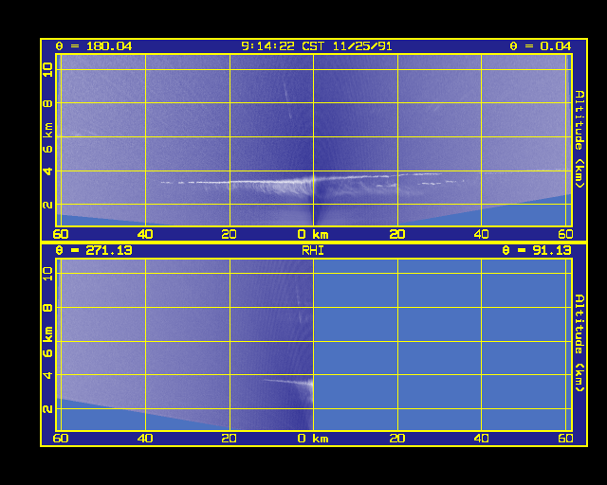Click the θ = 0.04 angle label
This screenshot has width=607, height=485.
pyautogui.click(x=540, y=46)
